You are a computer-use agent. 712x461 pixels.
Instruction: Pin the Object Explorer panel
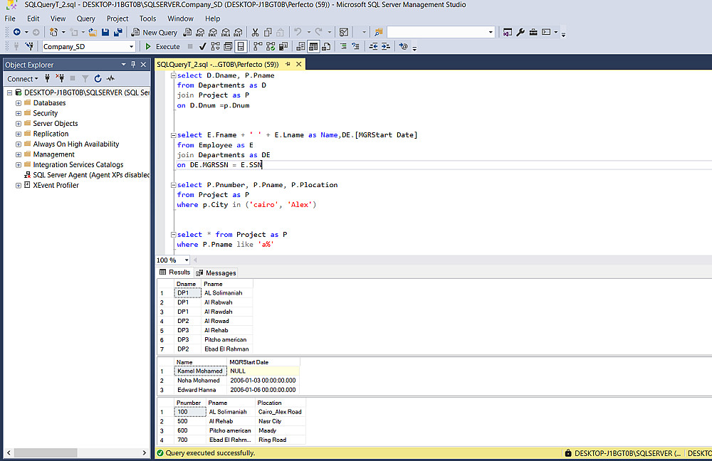[x=135, y=65]
